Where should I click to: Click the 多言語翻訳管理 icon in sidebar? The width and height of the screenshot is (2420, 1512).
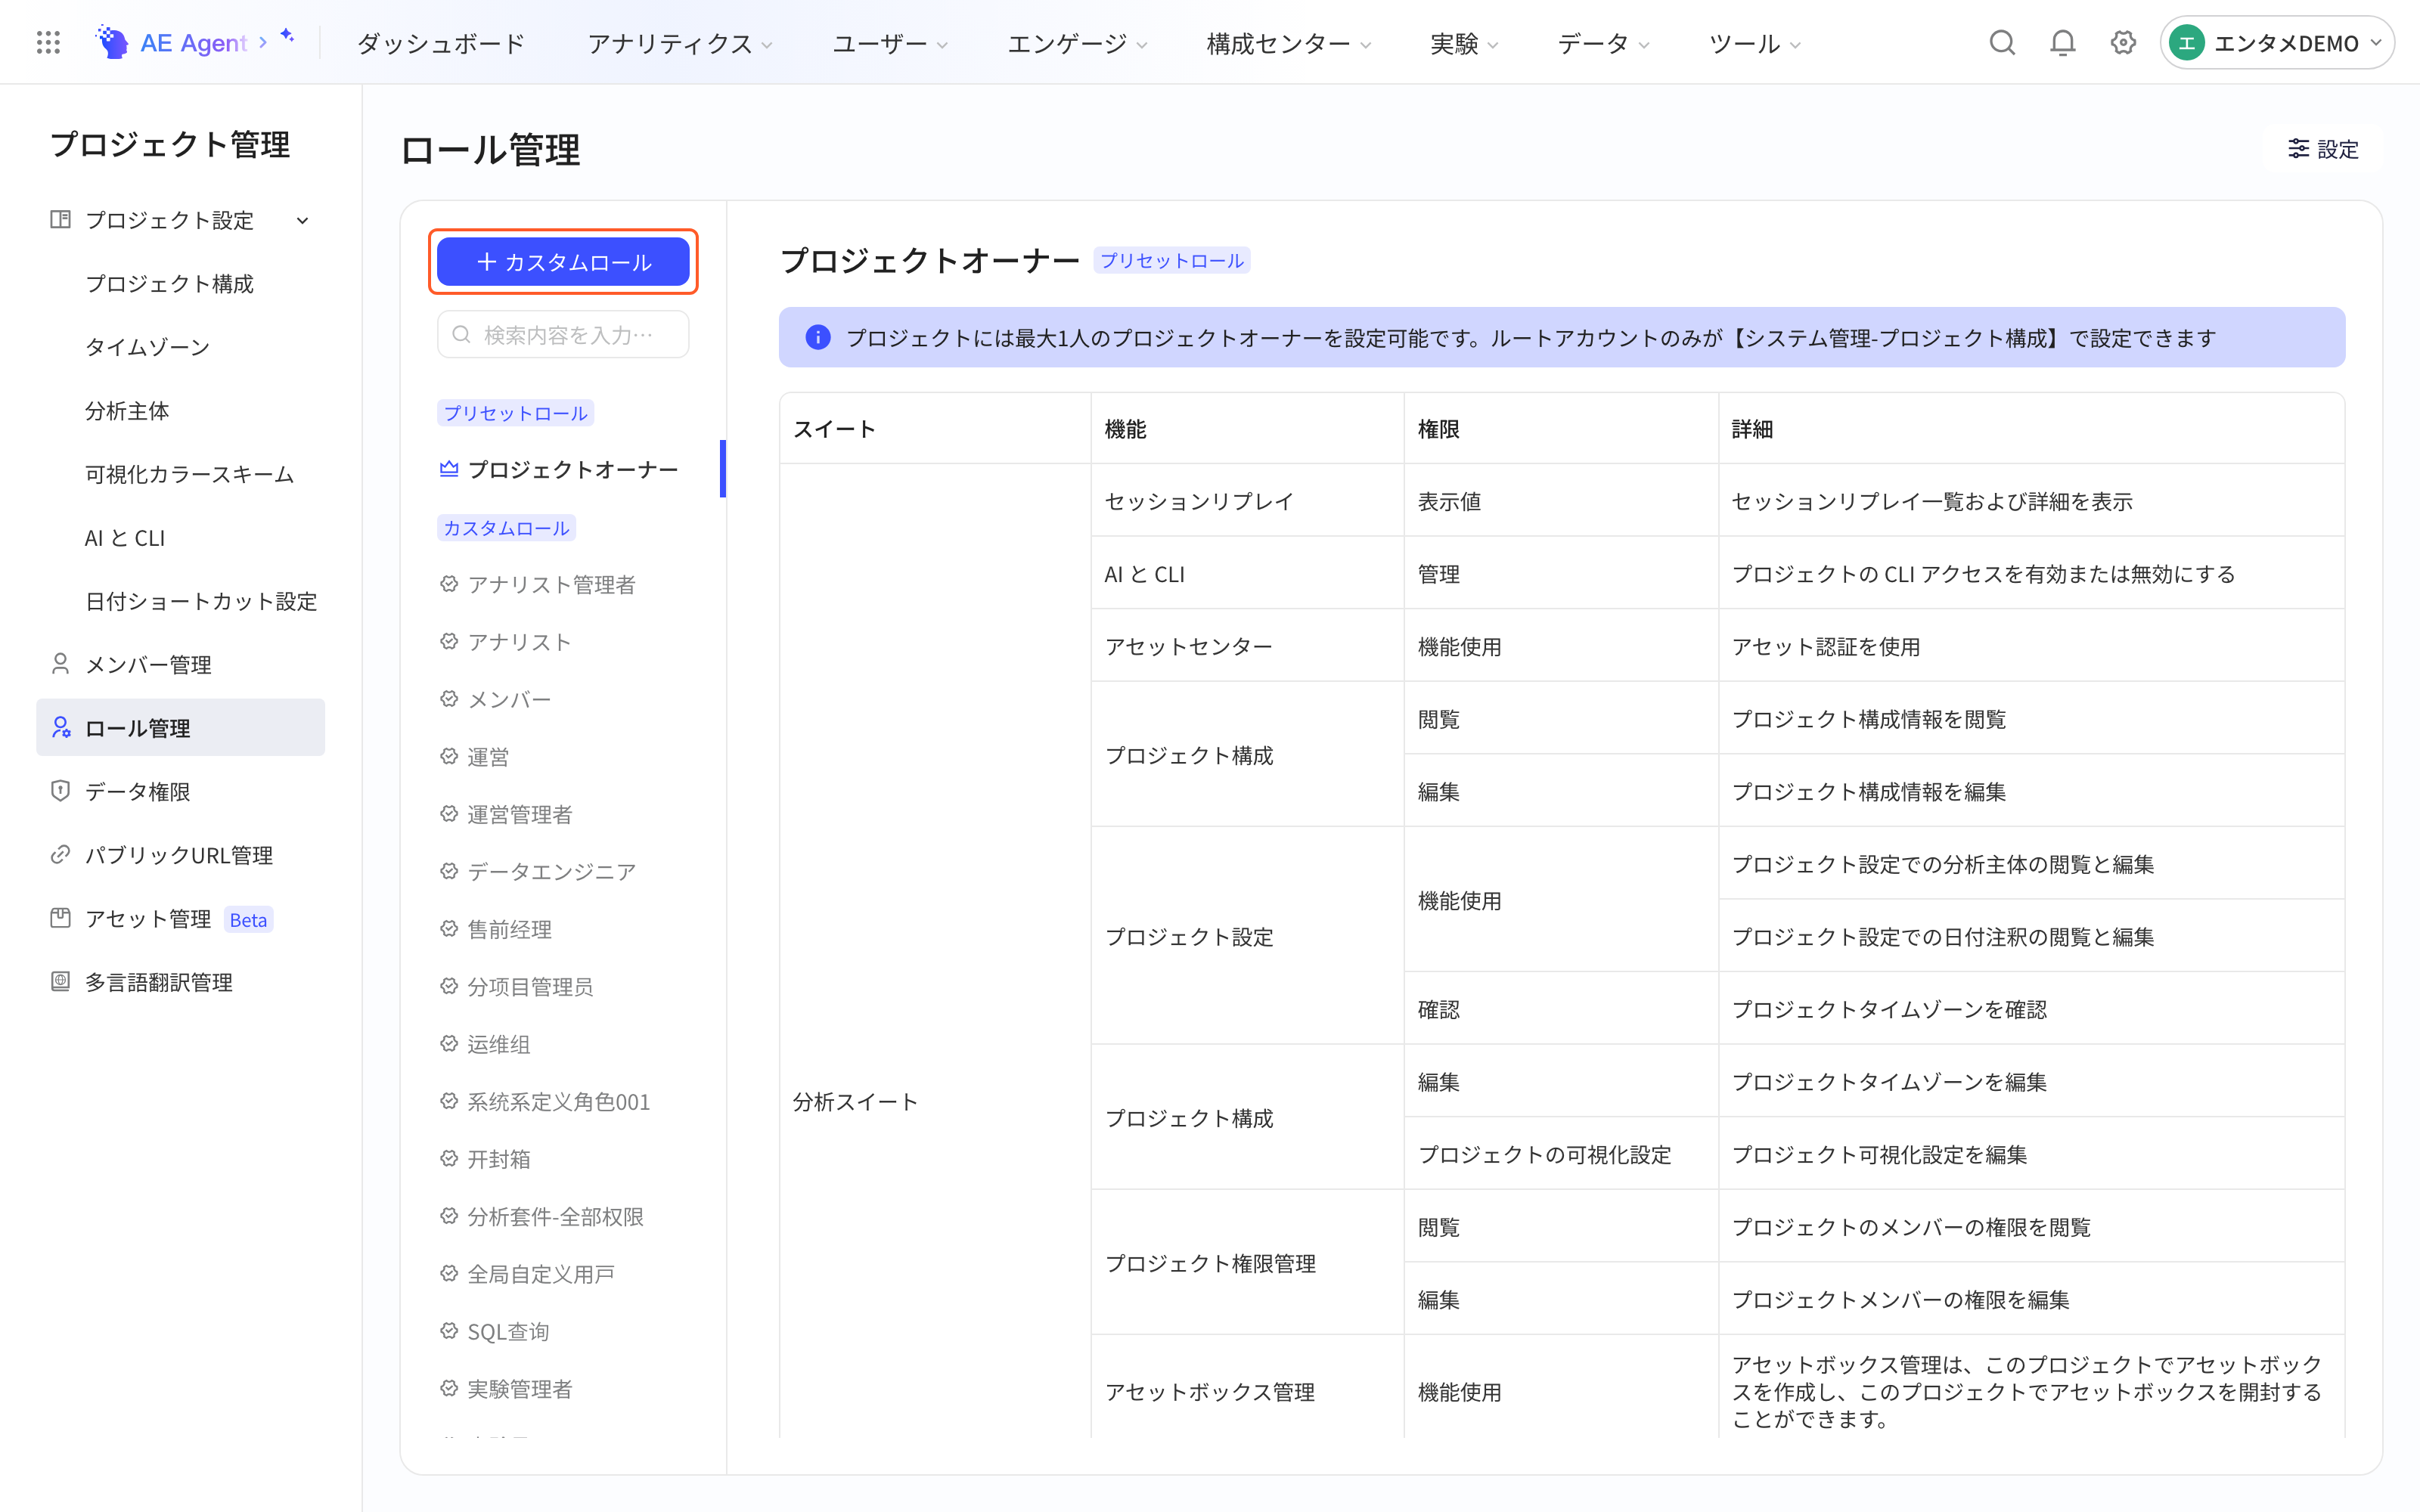pyautogui.click(x=60, y=982)
